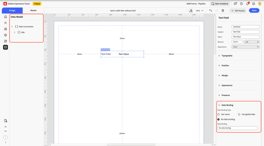Click the Caption input field
The width and height of the screenshot is (264, 146).
coord(246,32)
